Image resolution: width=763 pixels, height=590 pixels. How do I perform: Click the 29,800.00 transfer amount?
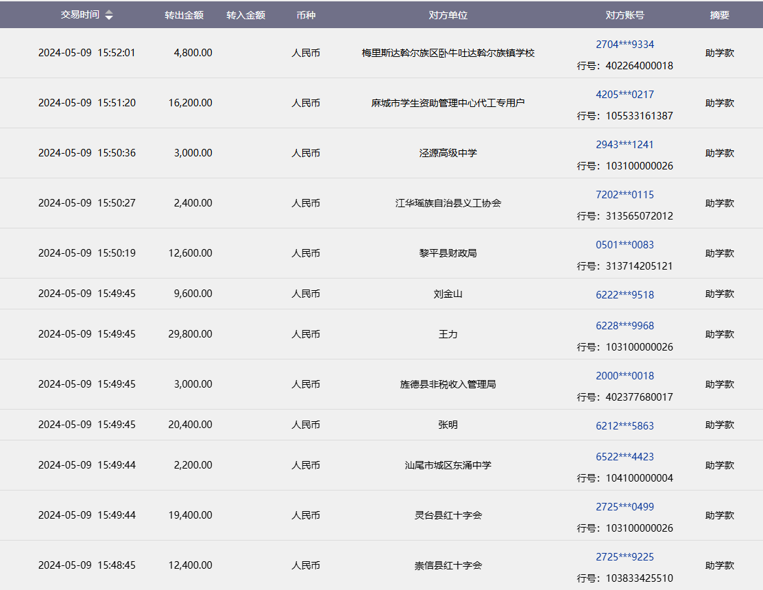190,334
